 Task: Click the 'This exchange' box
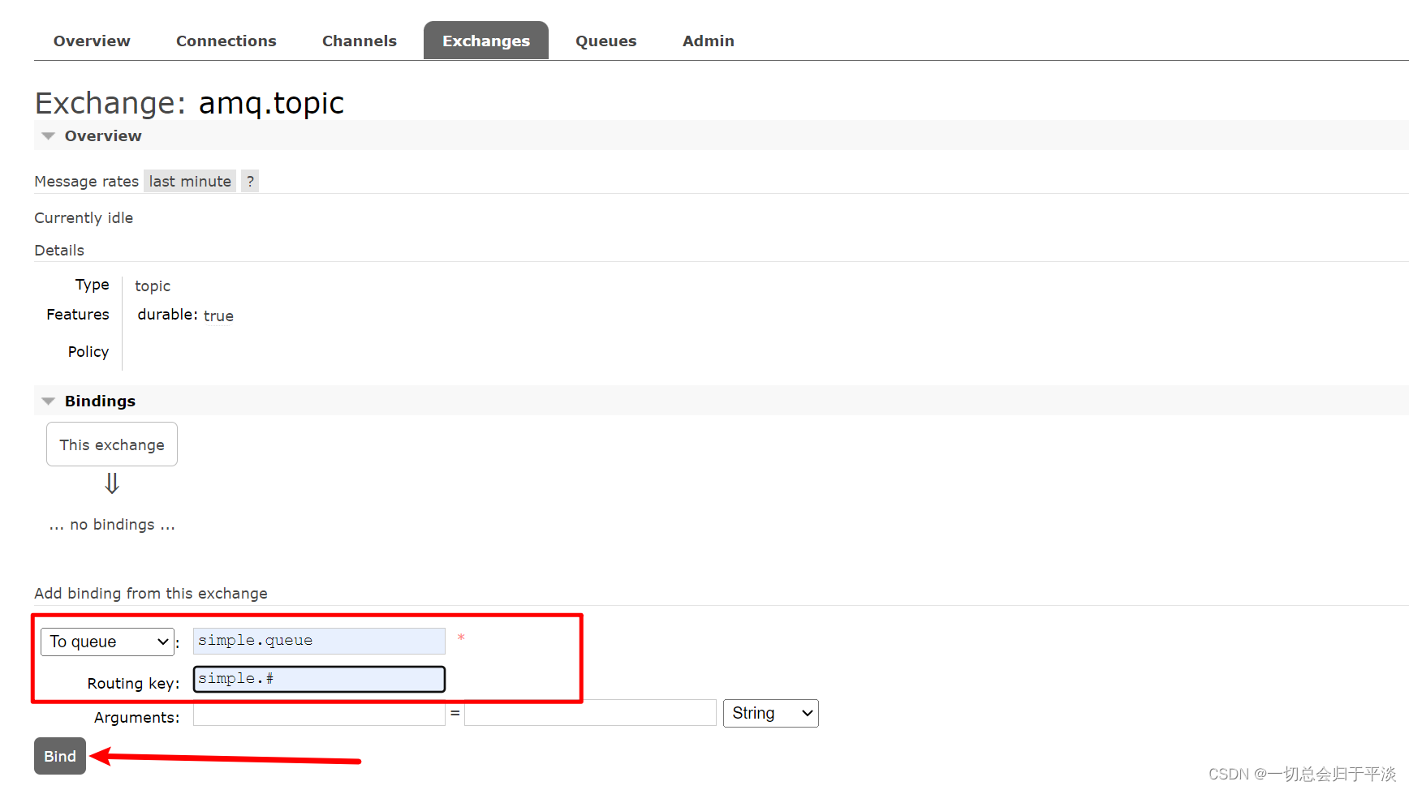point(112,444)
